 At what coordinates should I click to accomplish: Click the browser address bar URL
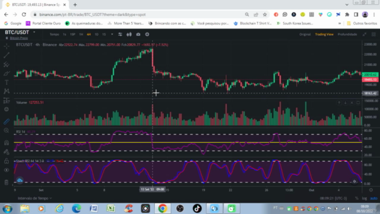point(93,14)
